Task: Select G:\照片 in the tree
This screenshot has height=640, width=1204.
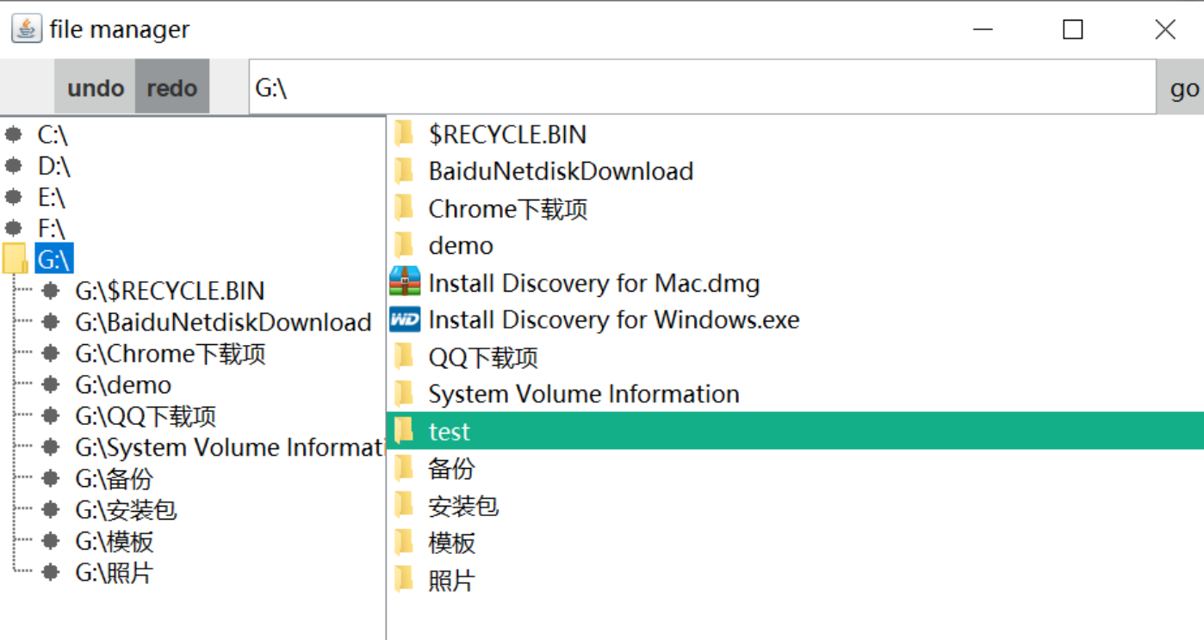Action: click(114, 573)
